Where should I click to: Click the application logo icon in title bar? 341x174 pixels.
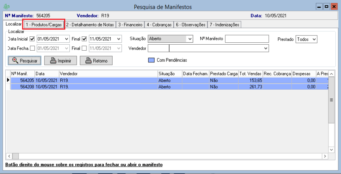point(6,7)
